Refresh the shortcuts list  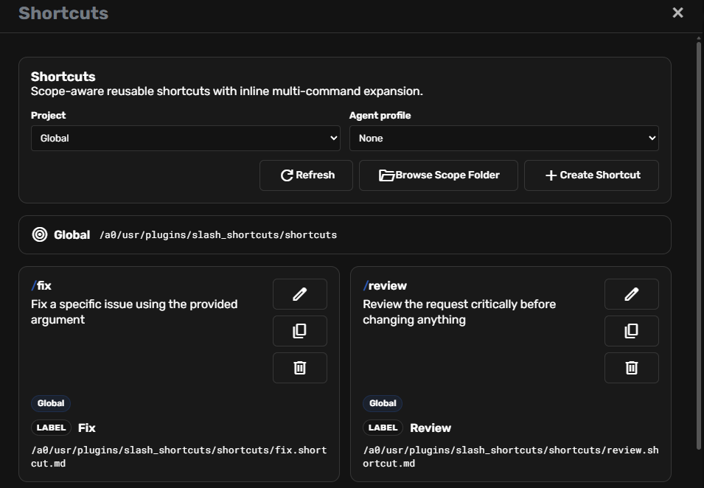pos(306,175)
